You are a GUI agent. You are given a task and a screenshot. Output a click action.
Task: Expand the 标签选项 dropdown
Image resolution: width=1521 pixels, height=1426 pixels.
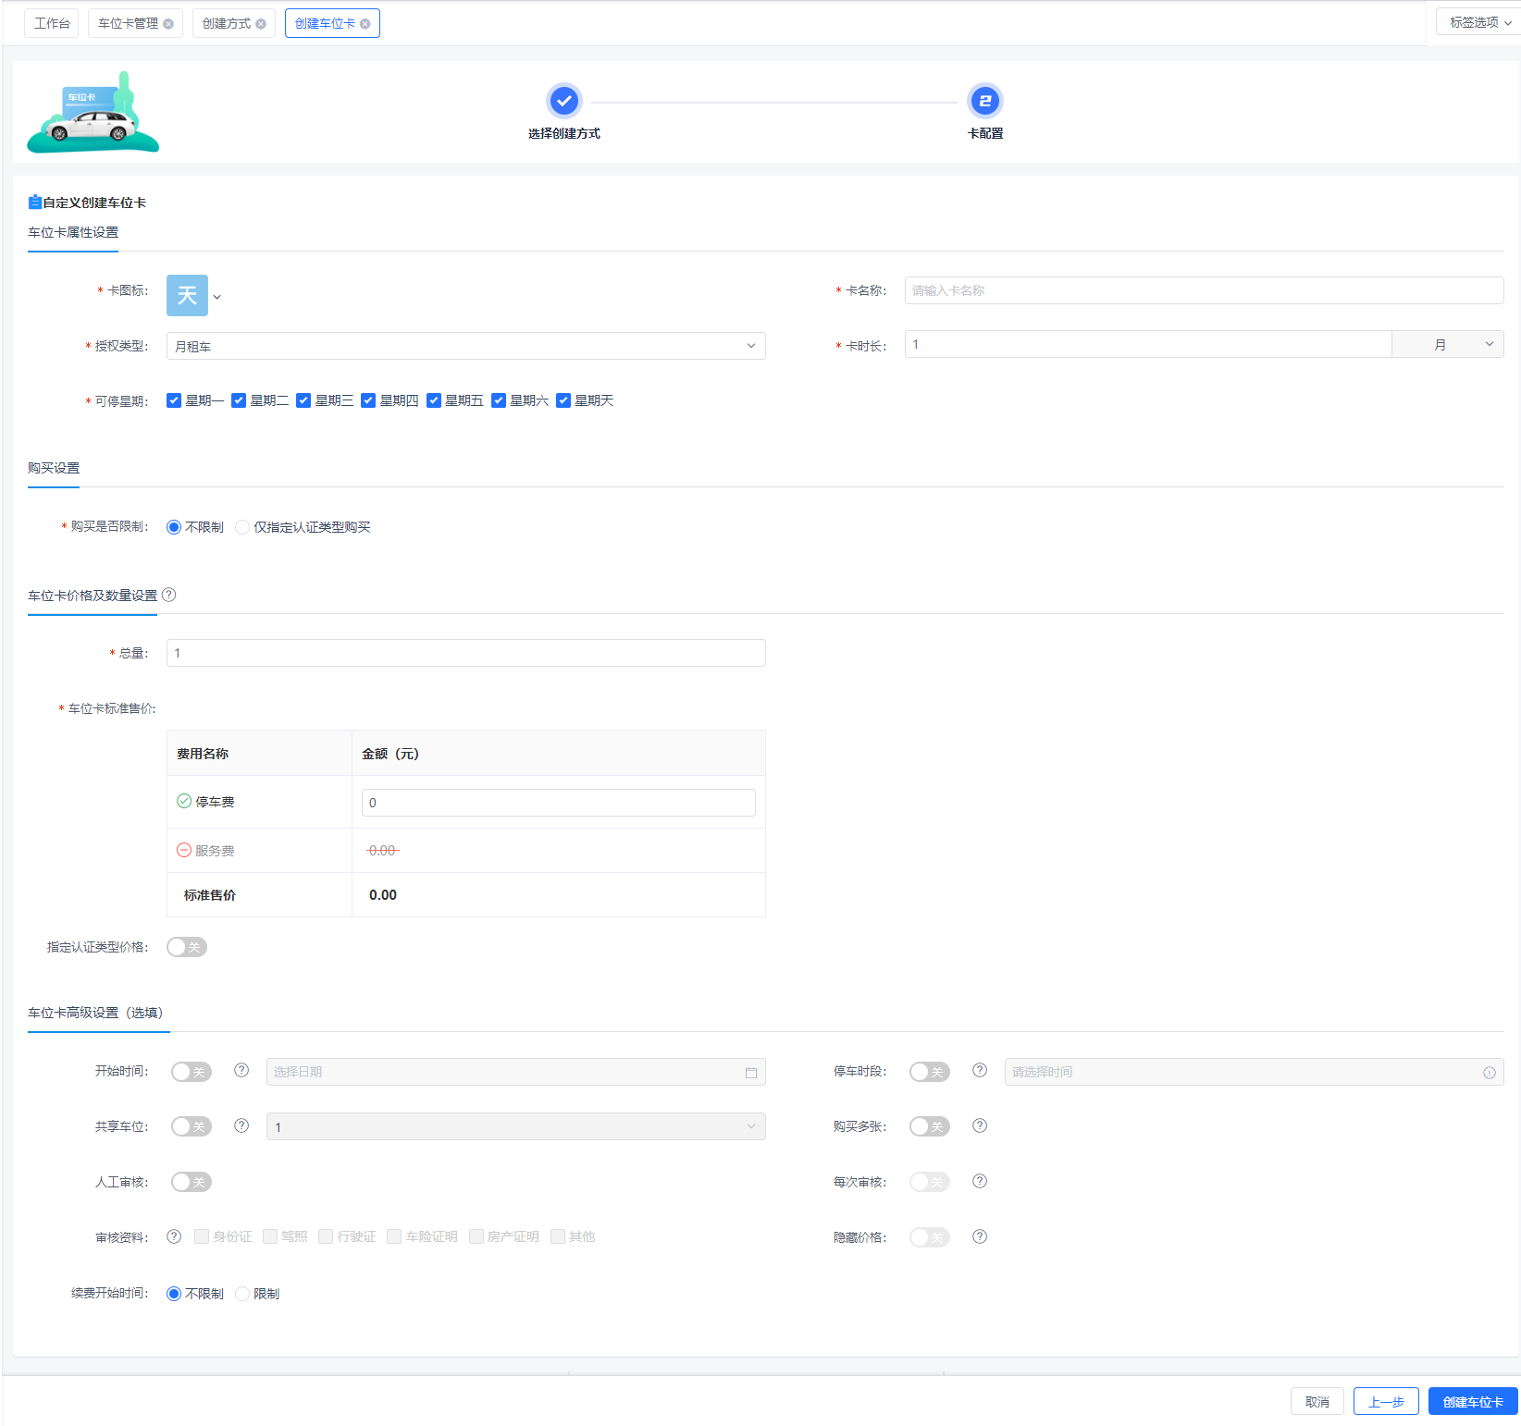pyautogui.click(x=1478, y=22)
